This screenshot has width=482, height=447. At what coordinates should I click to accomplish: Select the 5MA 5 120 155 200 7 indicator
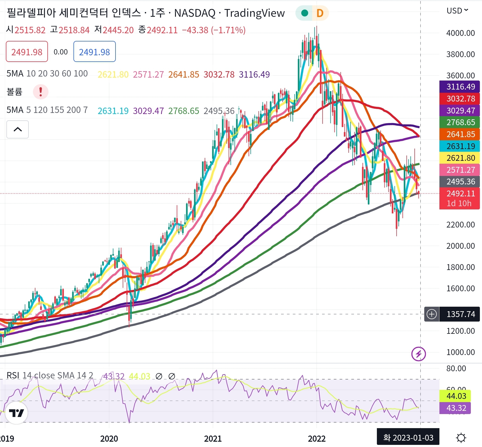pos(47,110)
